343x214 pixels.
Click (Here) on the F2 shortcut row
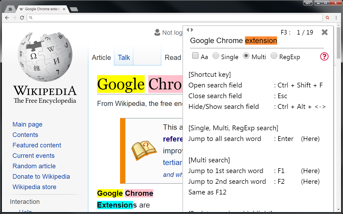click(310, 182)
